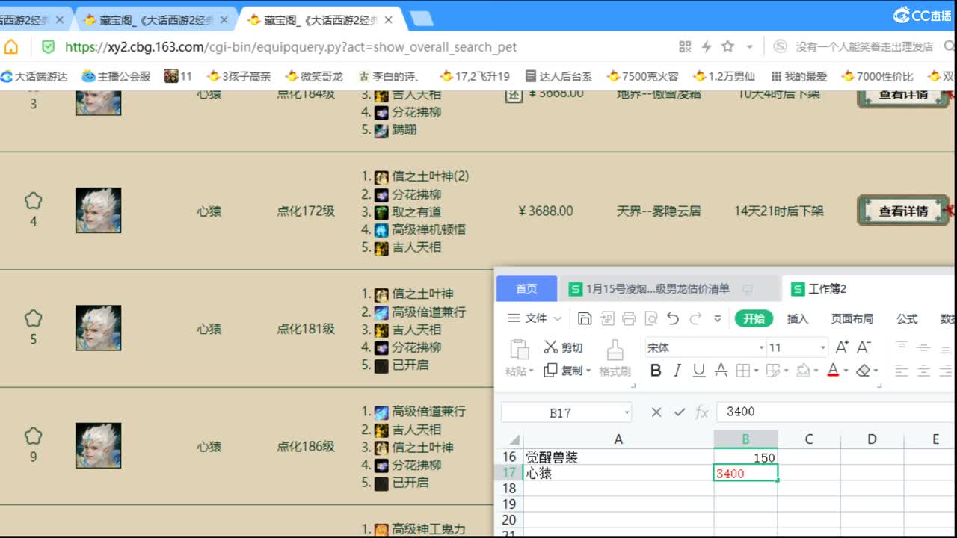This screenshot has width=957, height=538.
Task: Increase font size with A+ icon
Action: [842, 347]
